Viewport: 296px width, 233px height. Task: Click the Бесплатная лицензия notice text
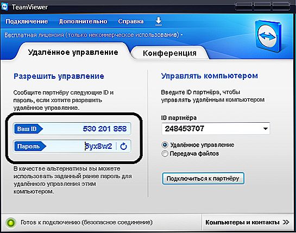(x=93, y=35)
